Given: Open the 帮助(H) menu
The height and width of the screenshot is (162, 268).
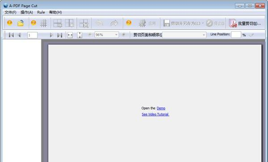Looking at the screenshot, I should pyautogui.click(x=55, y=12).
